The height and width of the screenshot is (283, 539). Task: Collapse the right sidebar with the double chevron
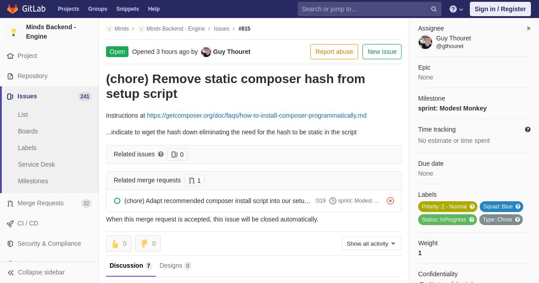(528, 28)
